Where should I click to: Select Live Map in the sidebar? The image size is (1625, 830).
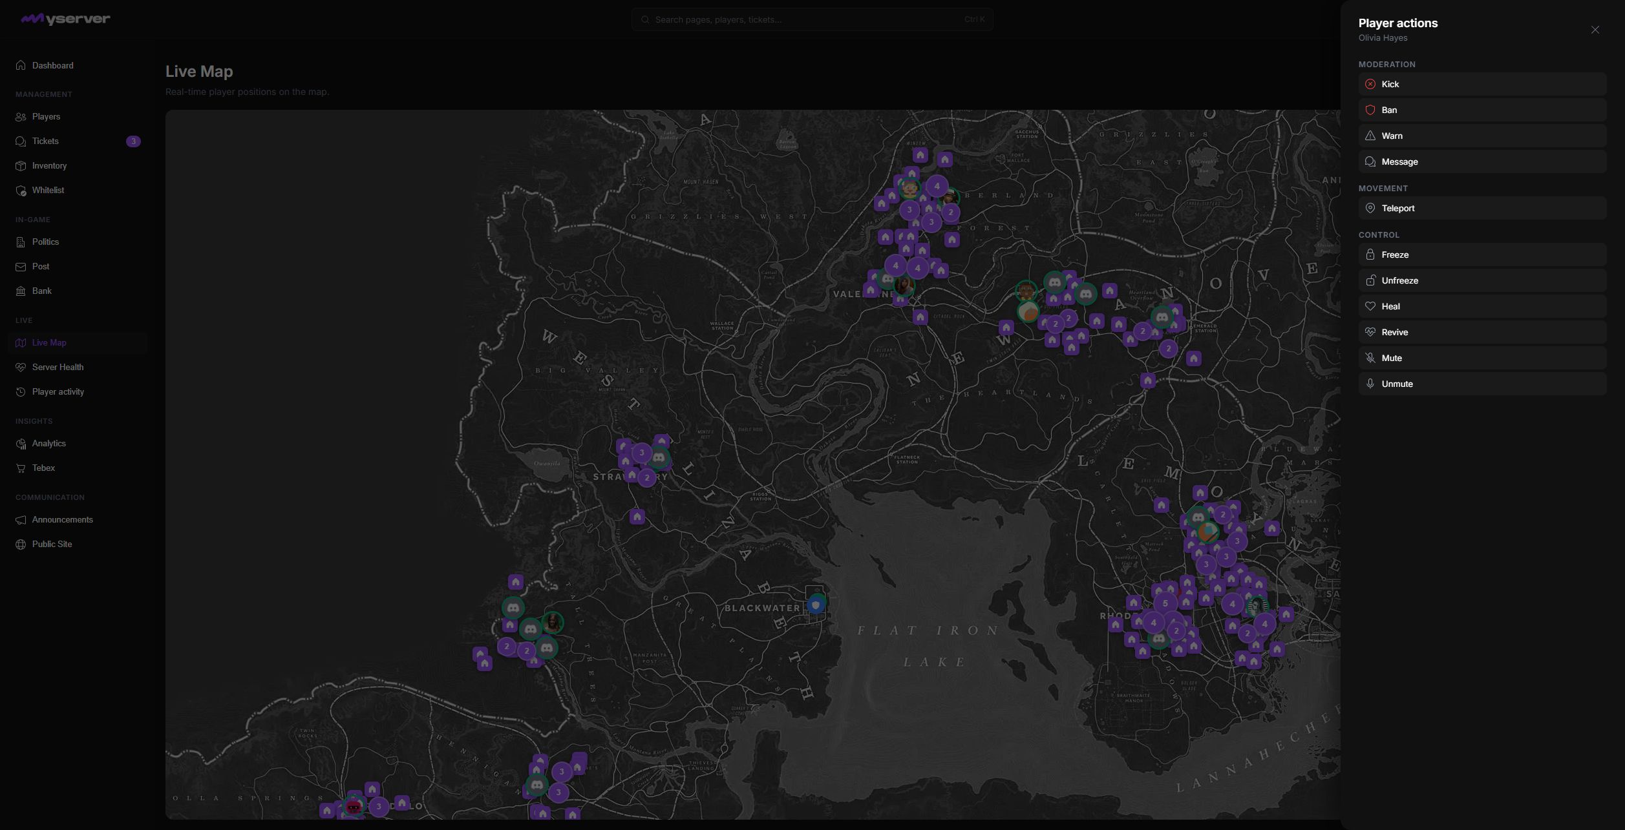[78, 342]
